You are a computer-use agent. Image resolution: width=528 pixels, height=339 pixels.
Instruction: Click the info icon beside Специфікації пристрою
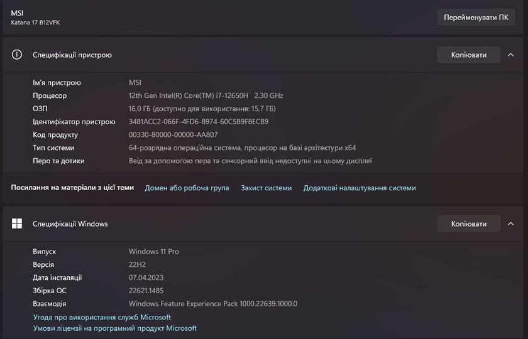(17, 55)
